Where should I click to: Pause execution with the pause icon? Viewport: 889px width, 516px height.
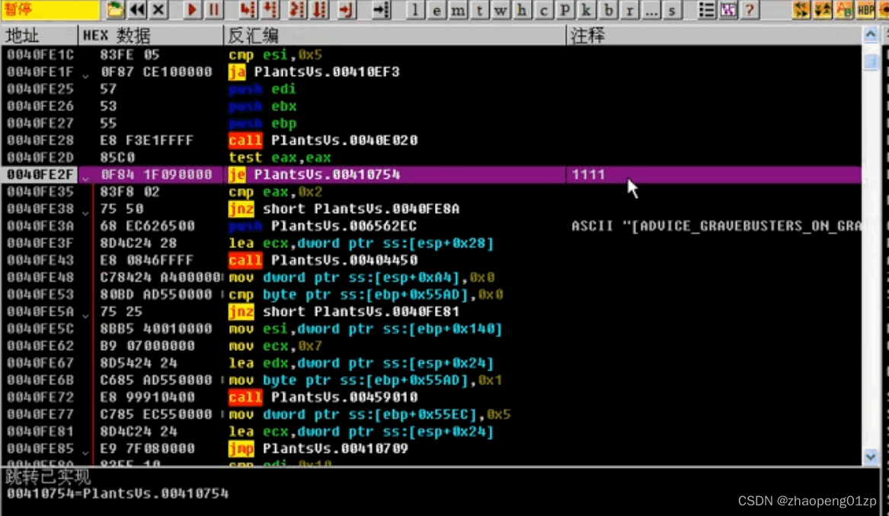[213, 10]
